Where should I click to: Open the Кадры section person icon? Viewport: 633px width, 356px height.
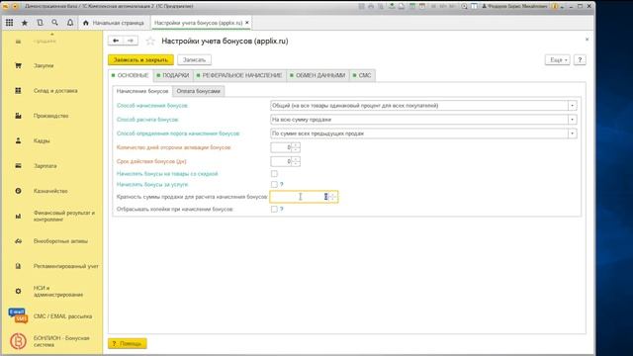click(x=18, y=140)
